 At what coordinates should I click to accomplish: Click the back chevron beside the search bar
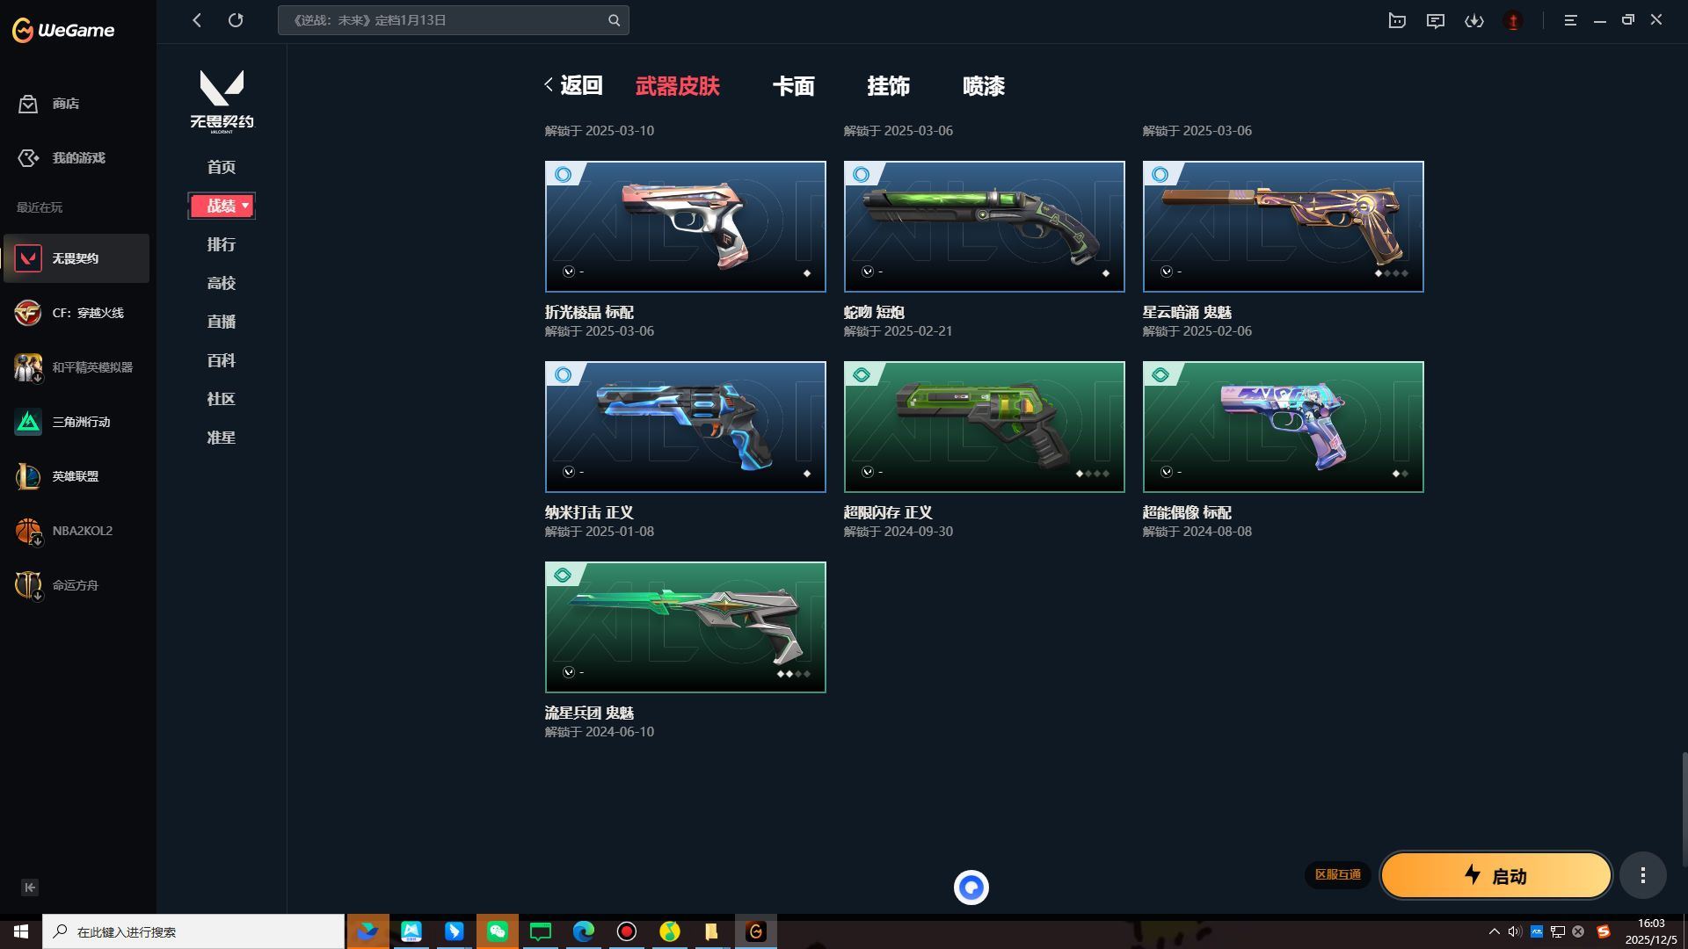click(x=196, y=19)
